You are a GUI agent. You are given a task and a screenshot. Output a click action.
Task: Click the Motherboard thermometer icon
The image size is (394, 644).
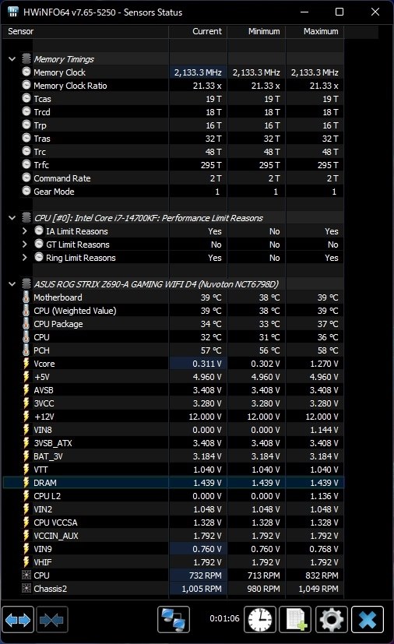[x=26, y=297]
